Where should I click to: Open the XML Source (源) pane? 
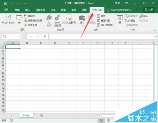pos(120,19)
